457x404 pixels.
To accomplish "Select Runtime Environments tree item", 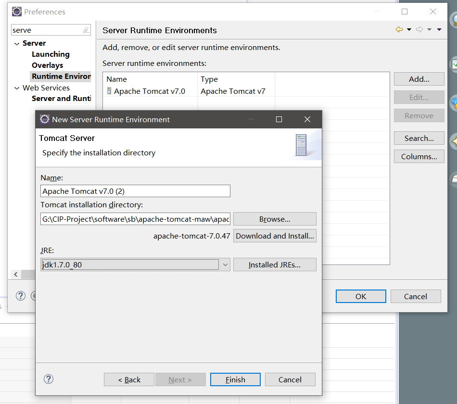I will click(x=61, y=76).
